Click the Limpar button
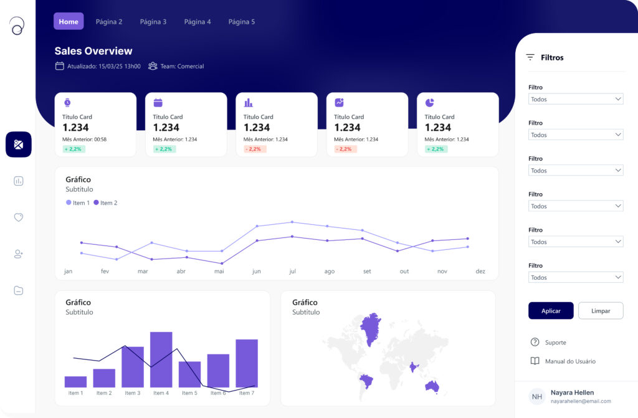This screenshot has width=638, height=418. click(600, 311)
